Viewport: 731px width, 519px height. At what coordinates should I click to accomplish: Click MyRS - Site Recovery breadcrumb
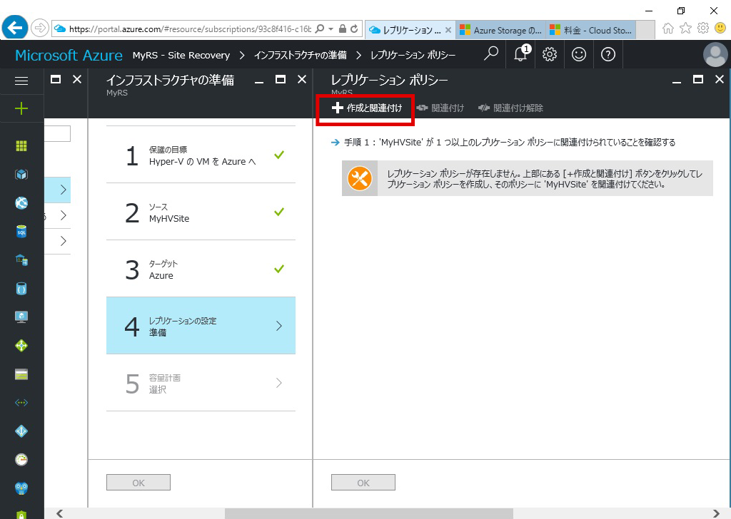[181, 56]
